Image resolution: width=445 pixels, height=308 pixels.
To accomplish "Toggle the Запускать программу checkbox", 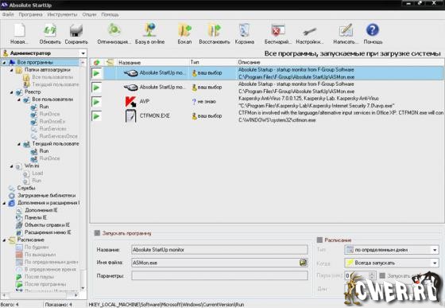I will (x=97, y=233).
